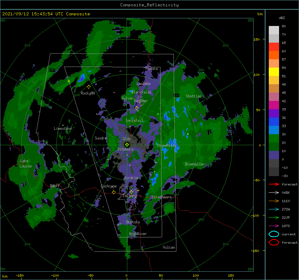This screenshot has height=280, width=299.
Task: Click the green 22JP arrow icon
Action: pyautogui.click(x=274, y=217)
